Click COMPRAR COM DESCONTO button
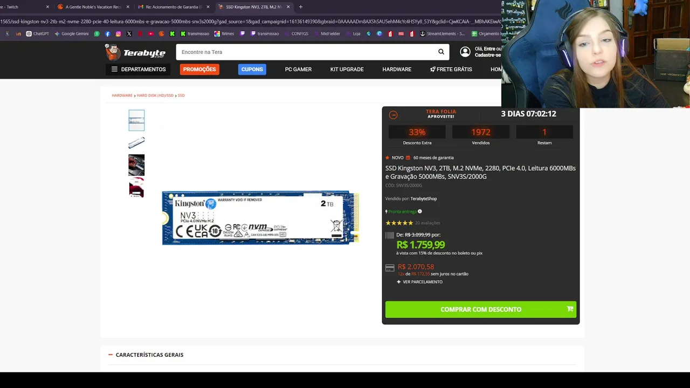690x388 pixels. click(x=480, y=309)
